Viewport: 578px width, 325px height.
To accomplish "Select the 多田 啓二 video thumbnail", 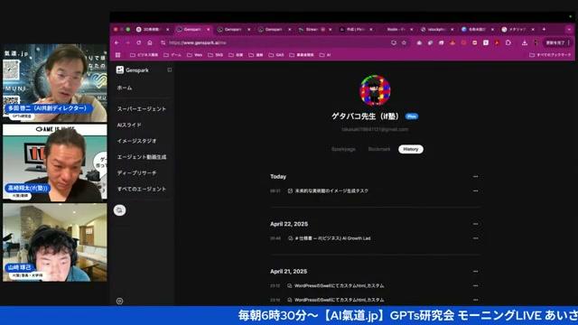I will [55, 83].
